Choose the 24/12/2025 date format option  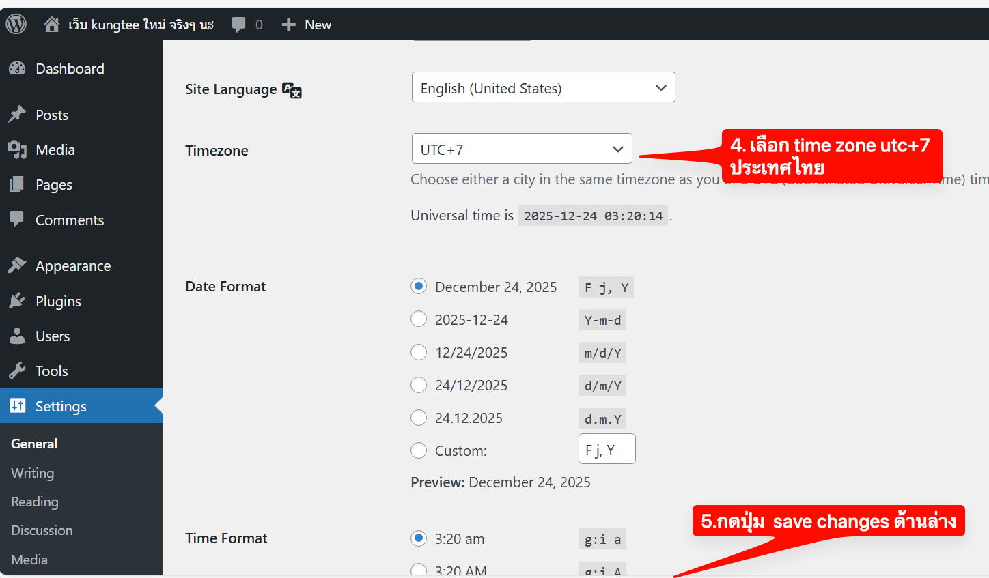[419, 385]
